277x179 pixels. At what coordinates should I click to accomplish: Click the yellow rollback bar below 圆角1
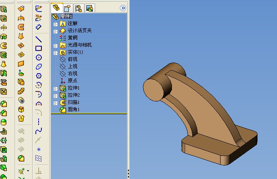click(x=89, y=113)
